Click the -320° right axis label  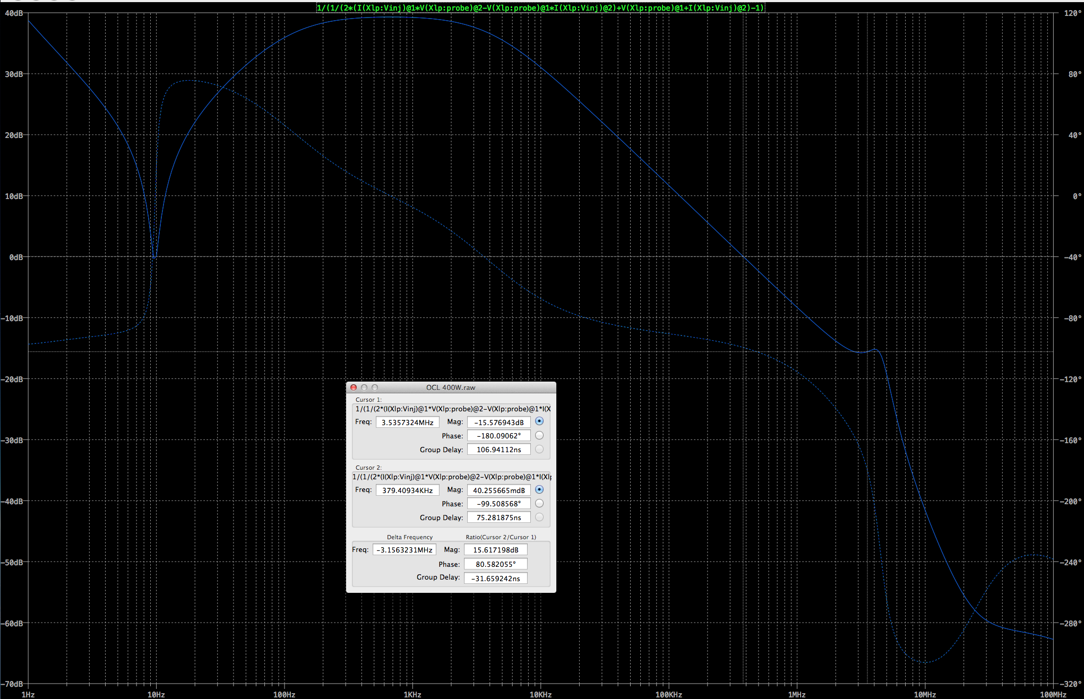click(x=1071, y=684)
